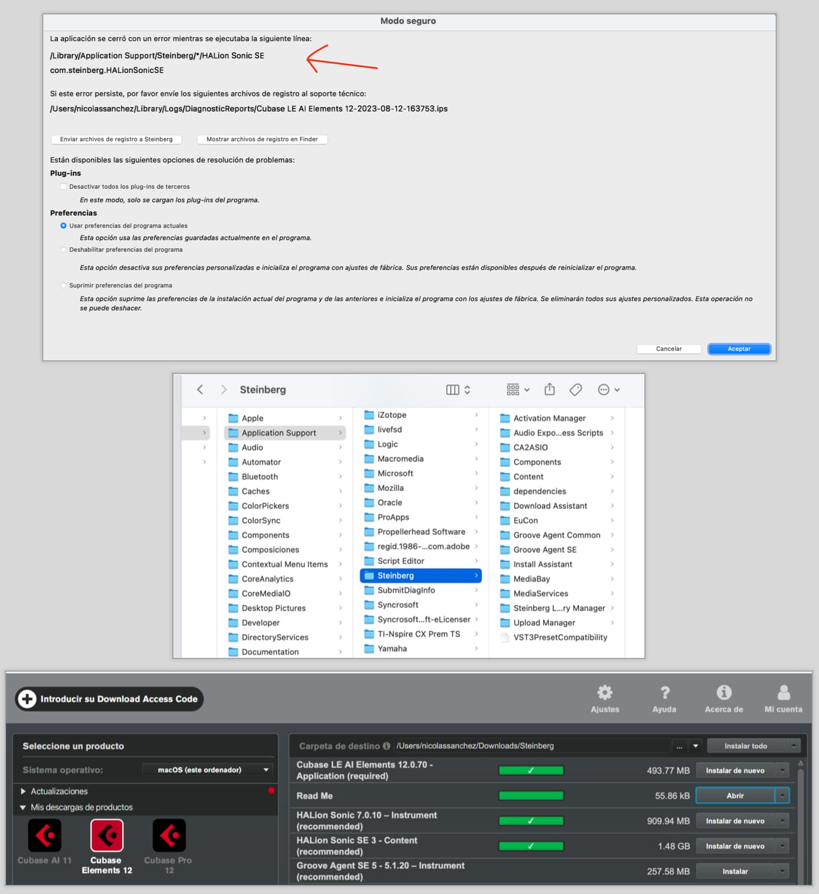The width and height of the screenshot is (819, 894).
Task: Select the Steinberg folder in Finder
Action: 396,575
